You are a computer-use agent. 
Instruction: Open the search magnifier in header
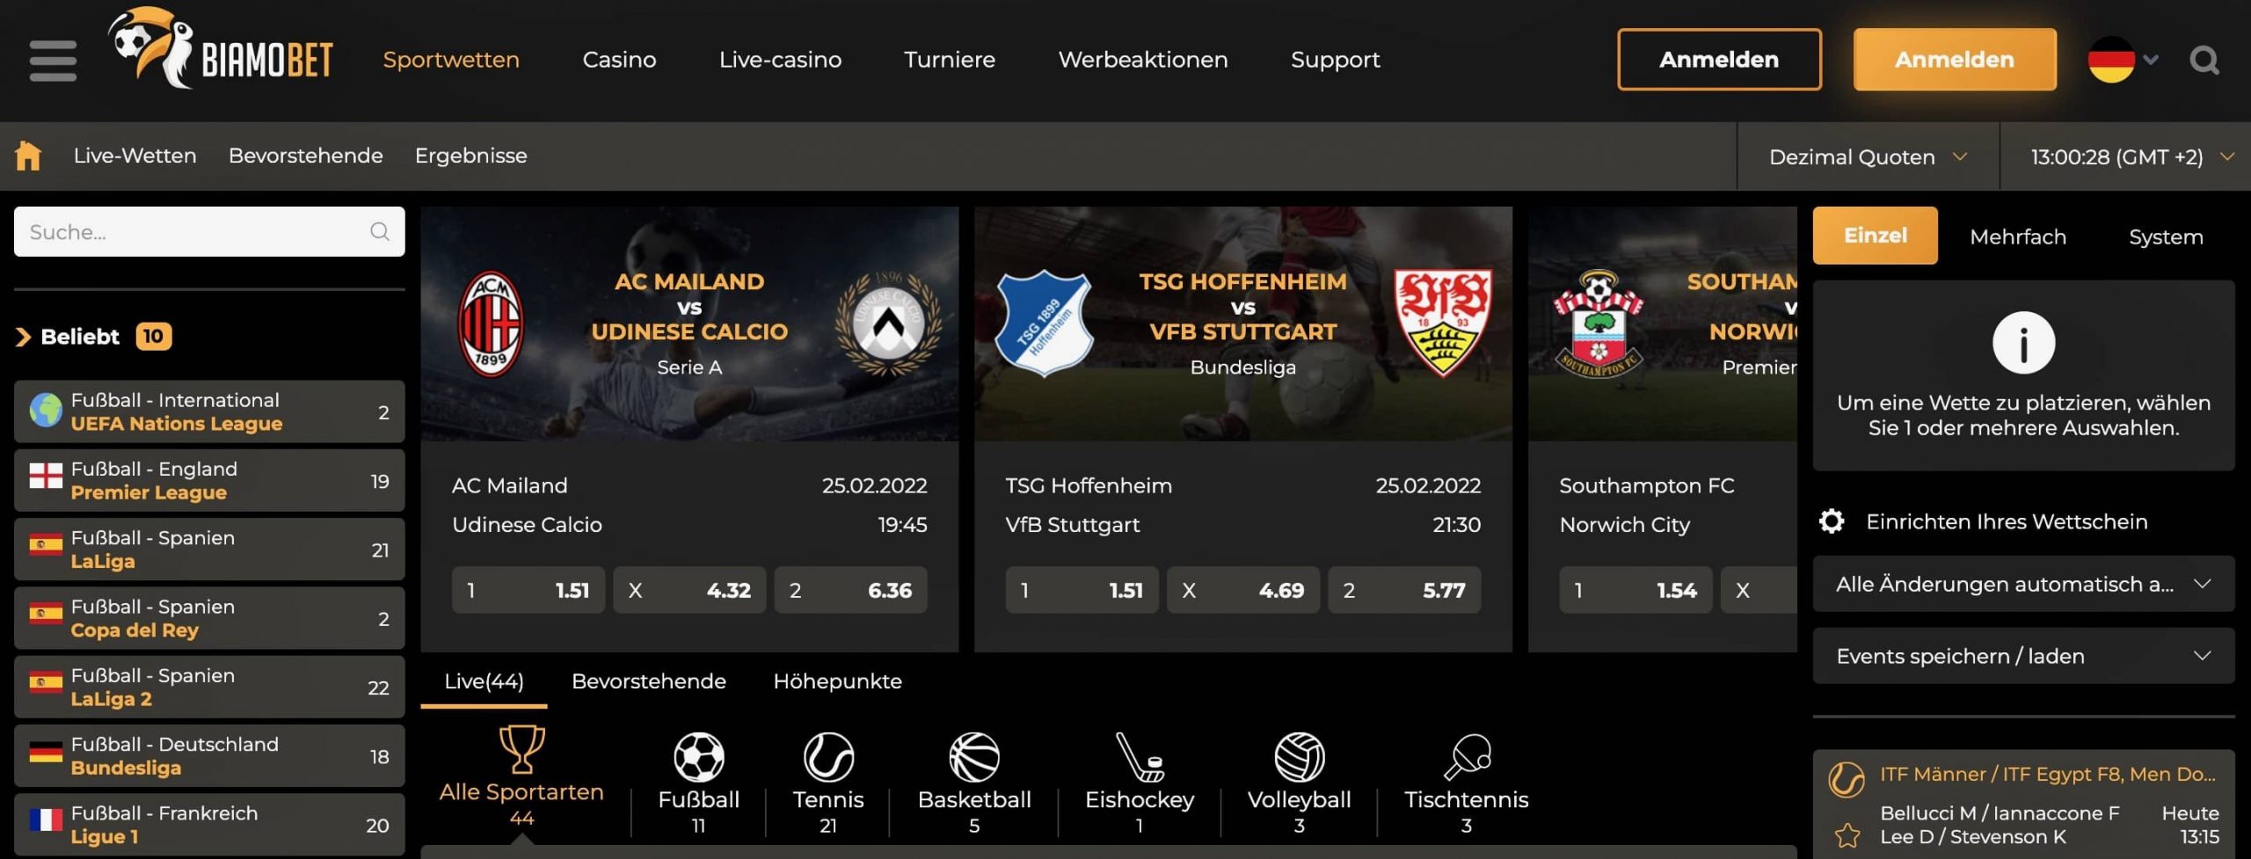[x=2204, y=60]
